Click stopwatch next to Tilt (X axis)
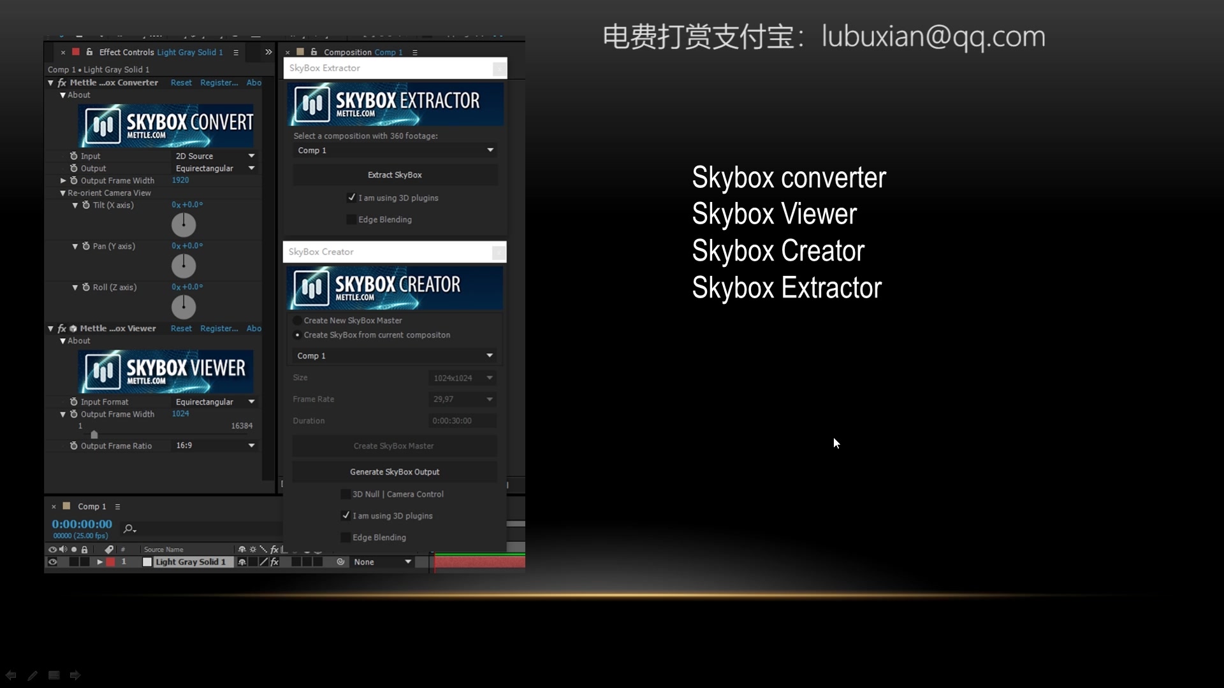 [x=86, y=205]
